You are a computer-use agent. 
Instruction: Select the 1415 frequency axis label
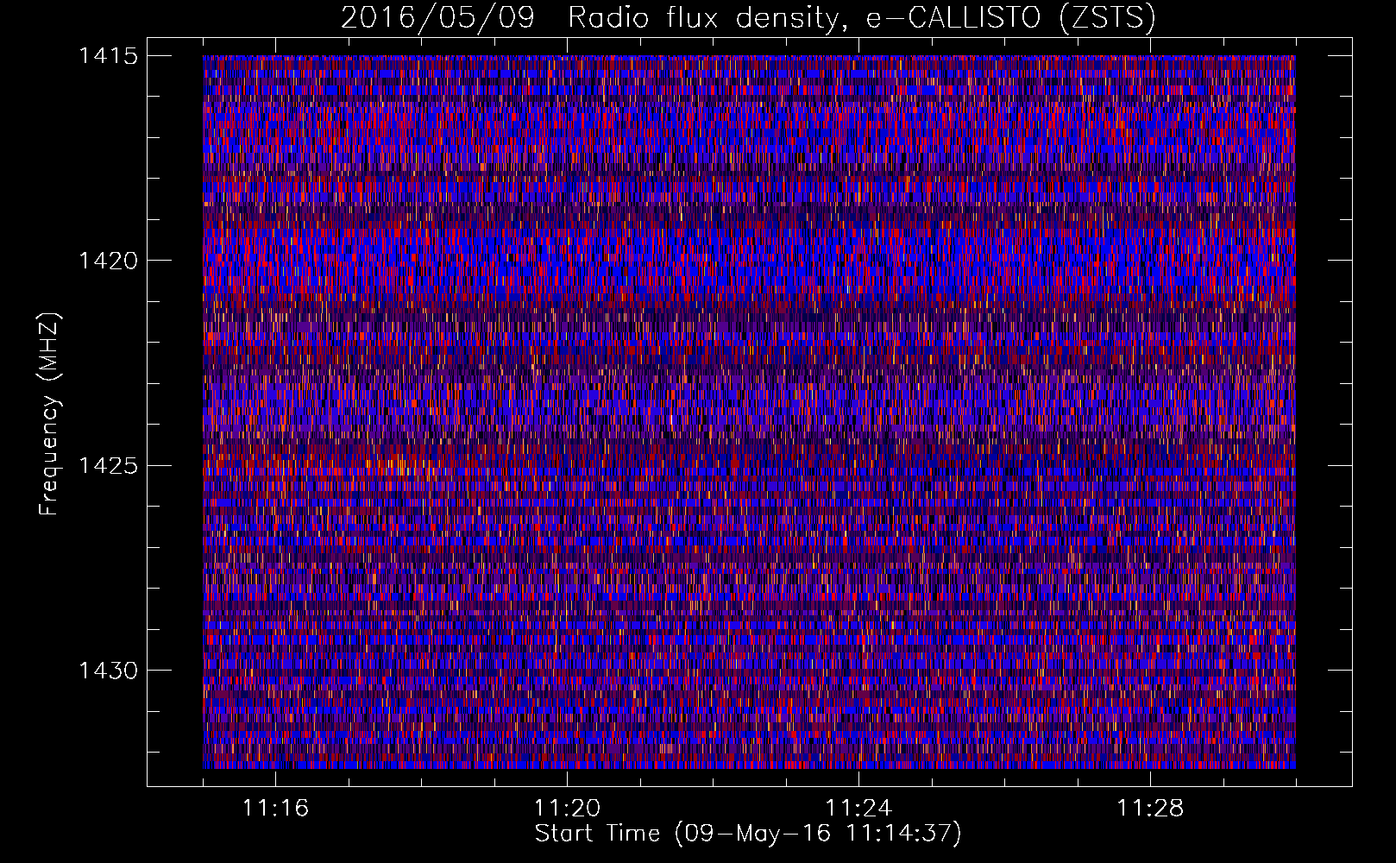click(108, 56)
